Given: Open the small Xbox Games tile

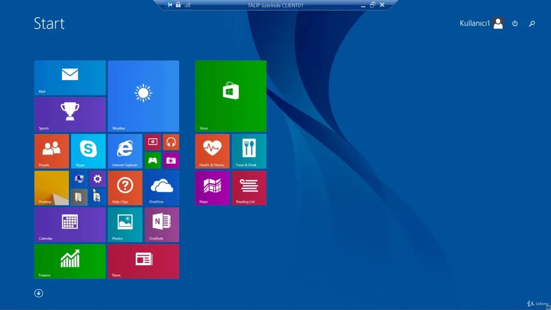Looking at the screenshot, I should 152,160.
